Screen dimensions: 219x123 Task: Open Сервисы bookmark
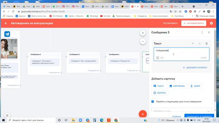coord(8,16)
